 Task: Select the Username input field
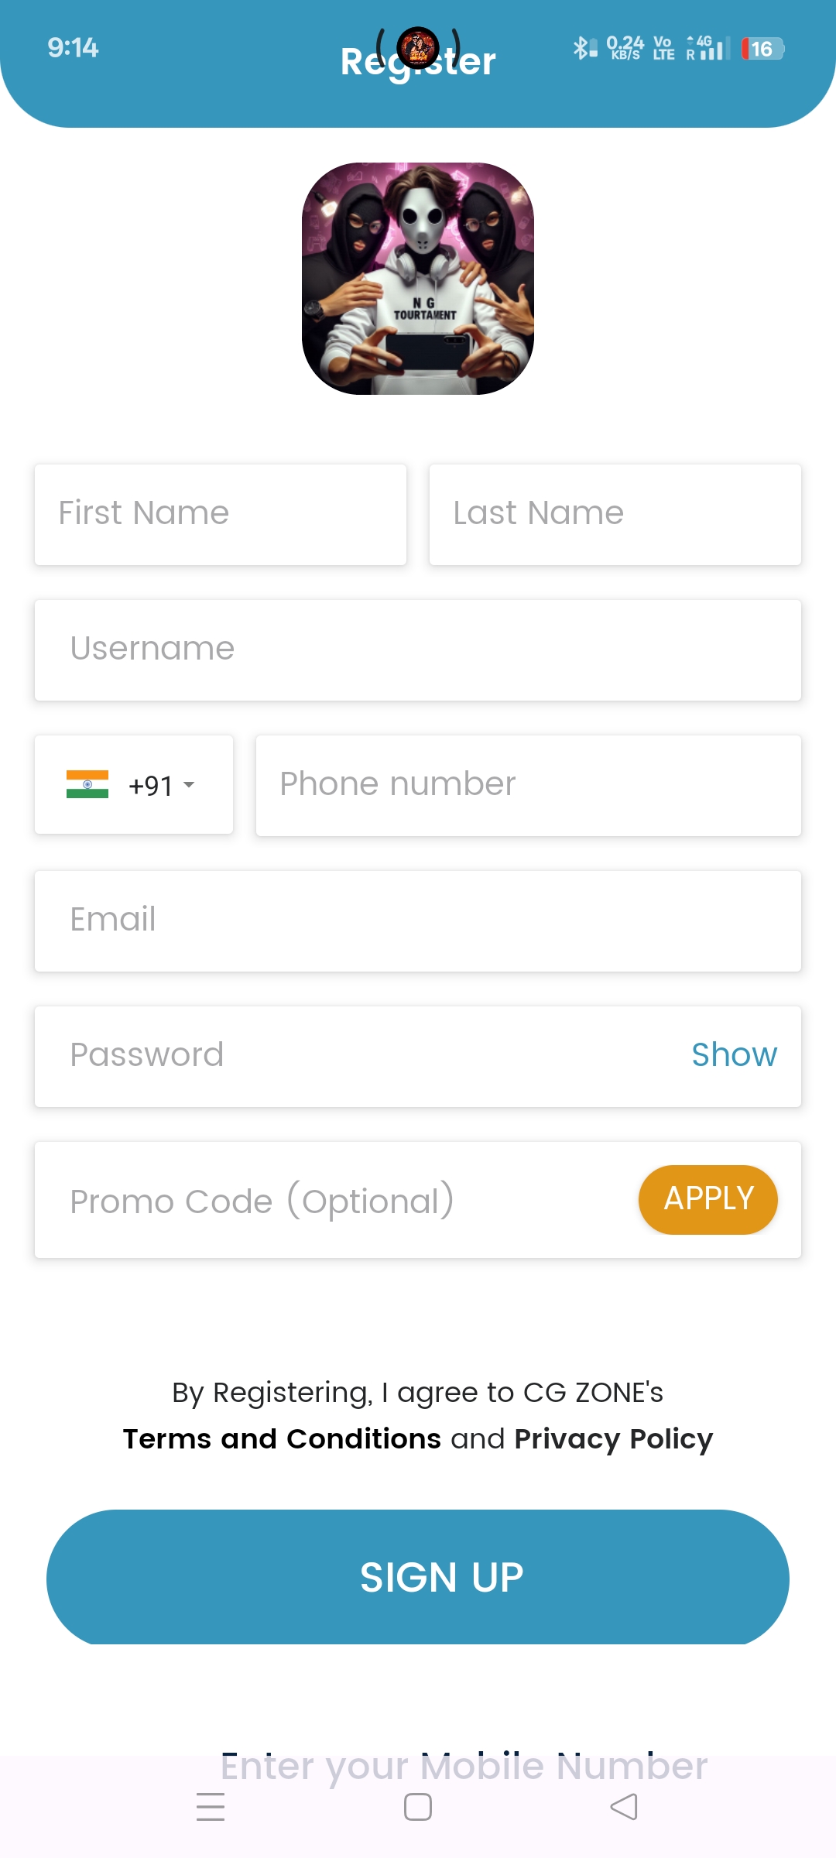(x=418, y=650)
